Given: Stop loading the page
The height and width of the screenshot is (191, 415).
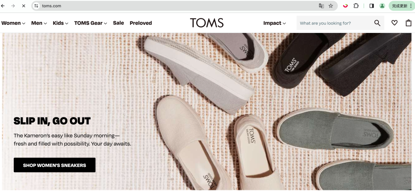Looking at the screenshot, I should tap(23, 6).
